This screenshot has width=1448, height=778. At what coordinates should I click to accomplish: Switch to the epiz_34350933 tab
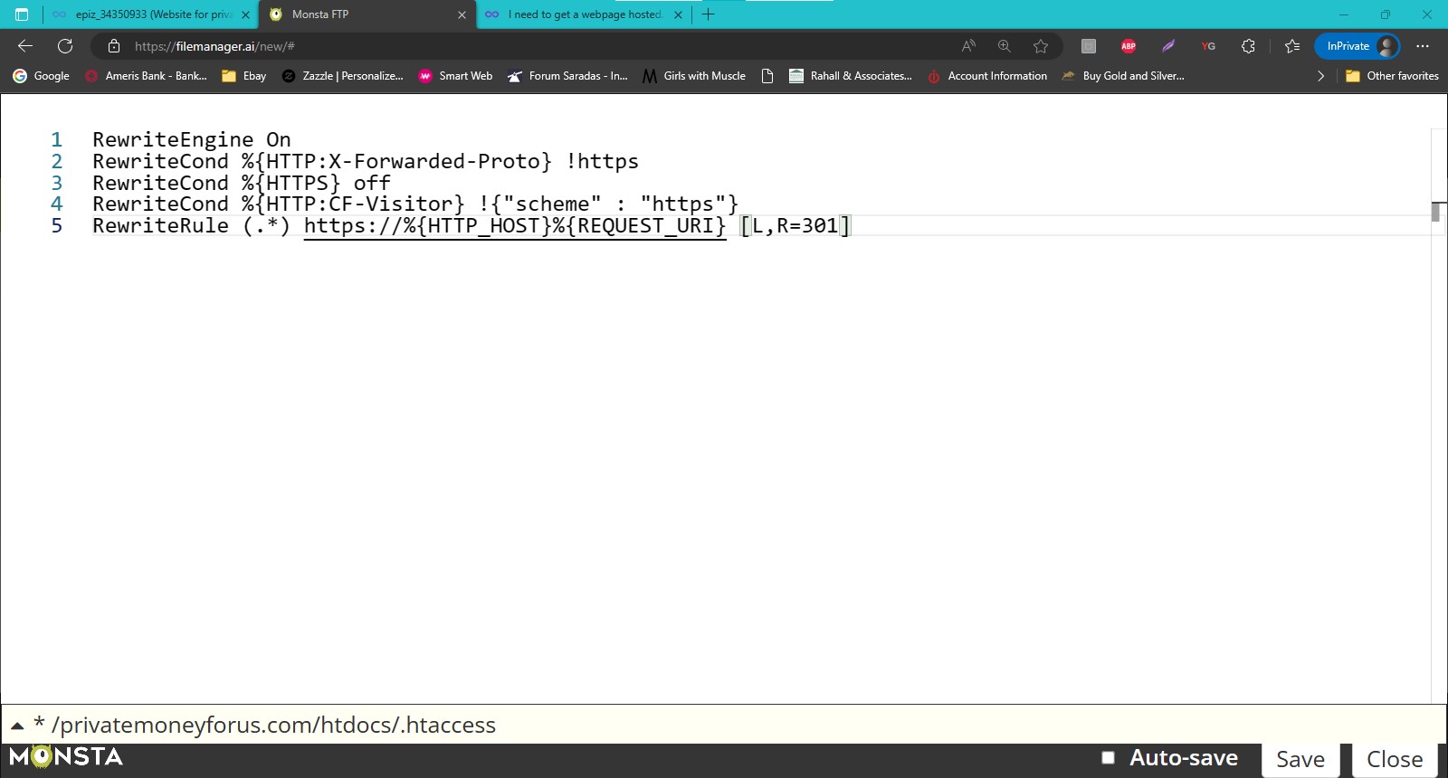[x=145, y=14]
